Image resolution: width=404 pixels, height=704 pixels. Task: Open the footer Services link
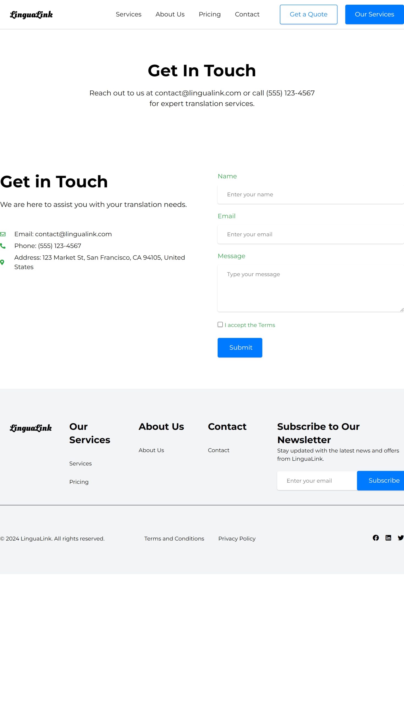pos(80,464)
